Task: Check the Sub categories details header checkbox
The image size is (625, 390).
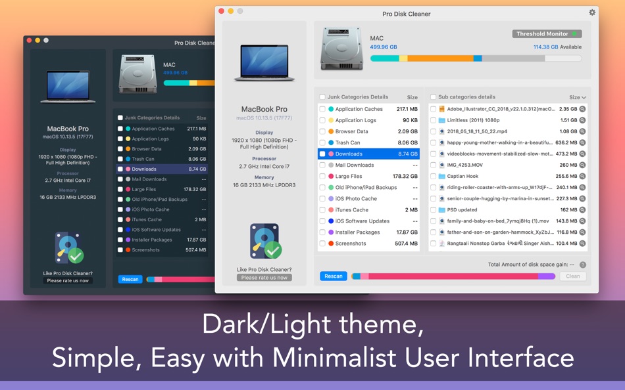Action: tap(433, 97)
